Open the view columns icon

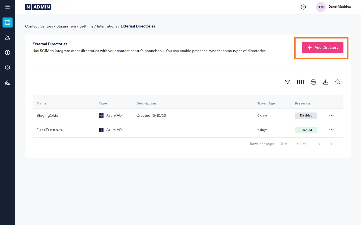pos(300,82)
